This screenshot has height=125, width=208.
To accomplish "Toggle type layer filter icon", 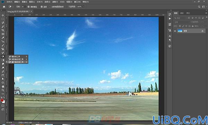I will pos(196,18).
